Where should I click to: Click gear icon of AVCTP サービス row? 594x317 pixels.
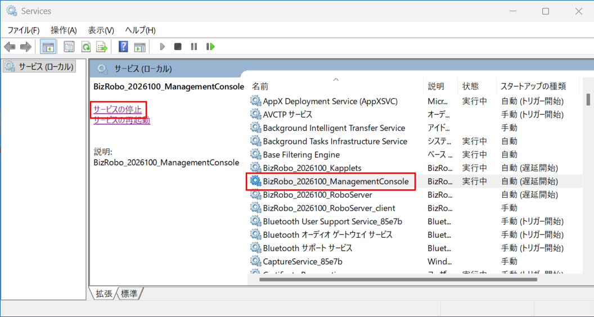pos(256,114)
